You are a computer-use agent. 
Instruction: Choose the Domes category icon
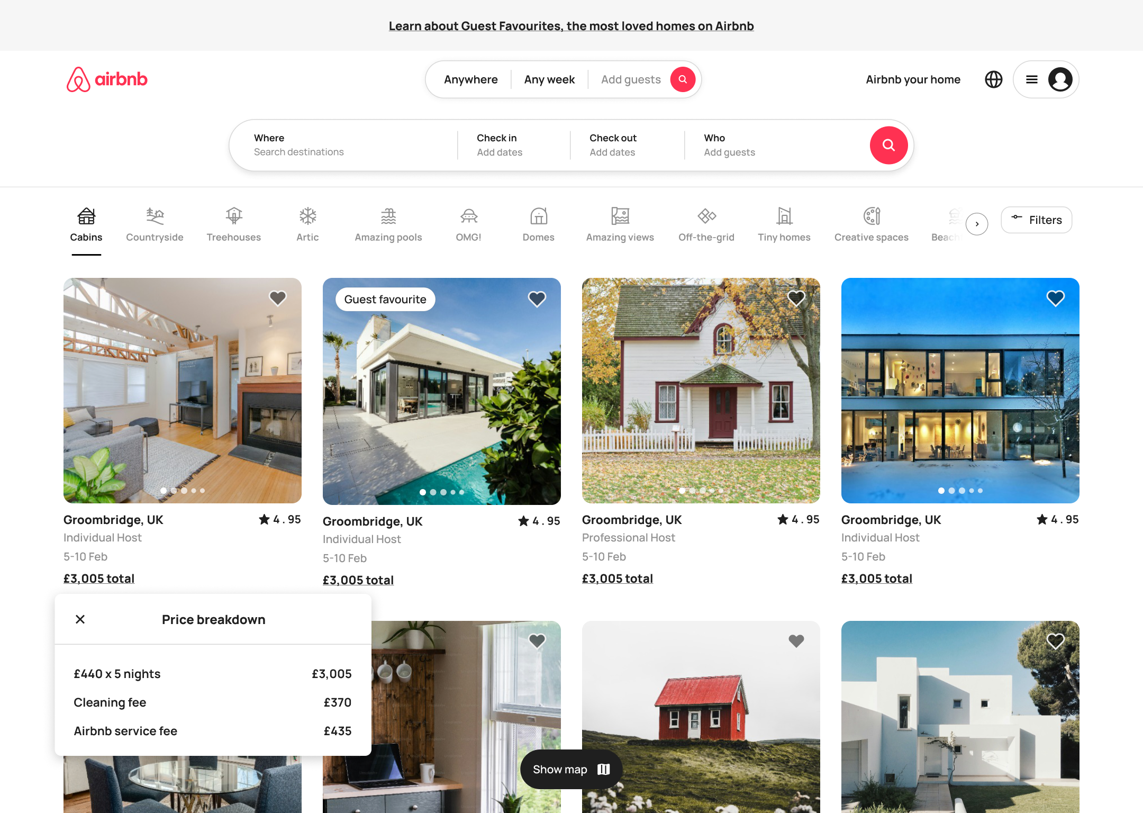point(538,215)
